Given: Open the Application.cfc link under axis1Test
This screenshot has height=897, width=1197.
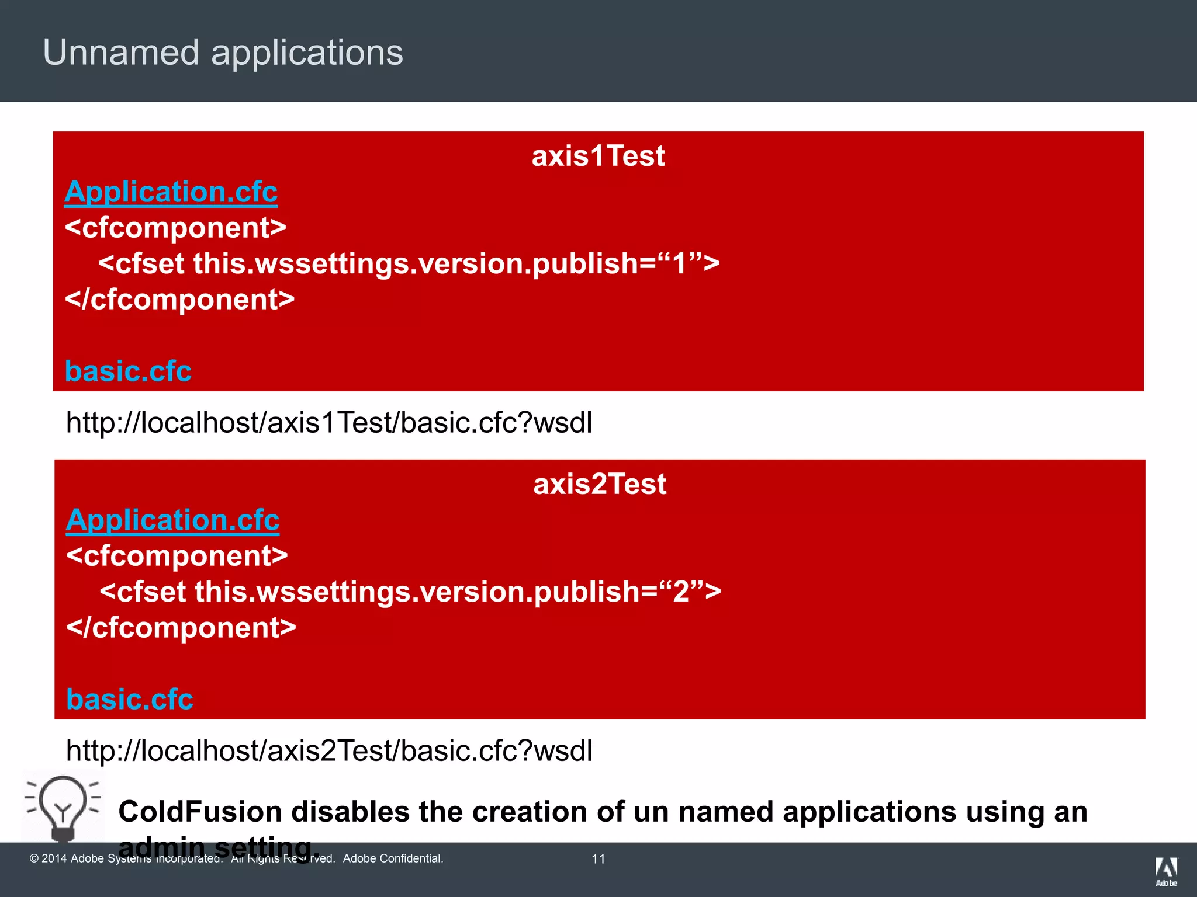Looking at the screenshot, I should click(x=171, y=192).
